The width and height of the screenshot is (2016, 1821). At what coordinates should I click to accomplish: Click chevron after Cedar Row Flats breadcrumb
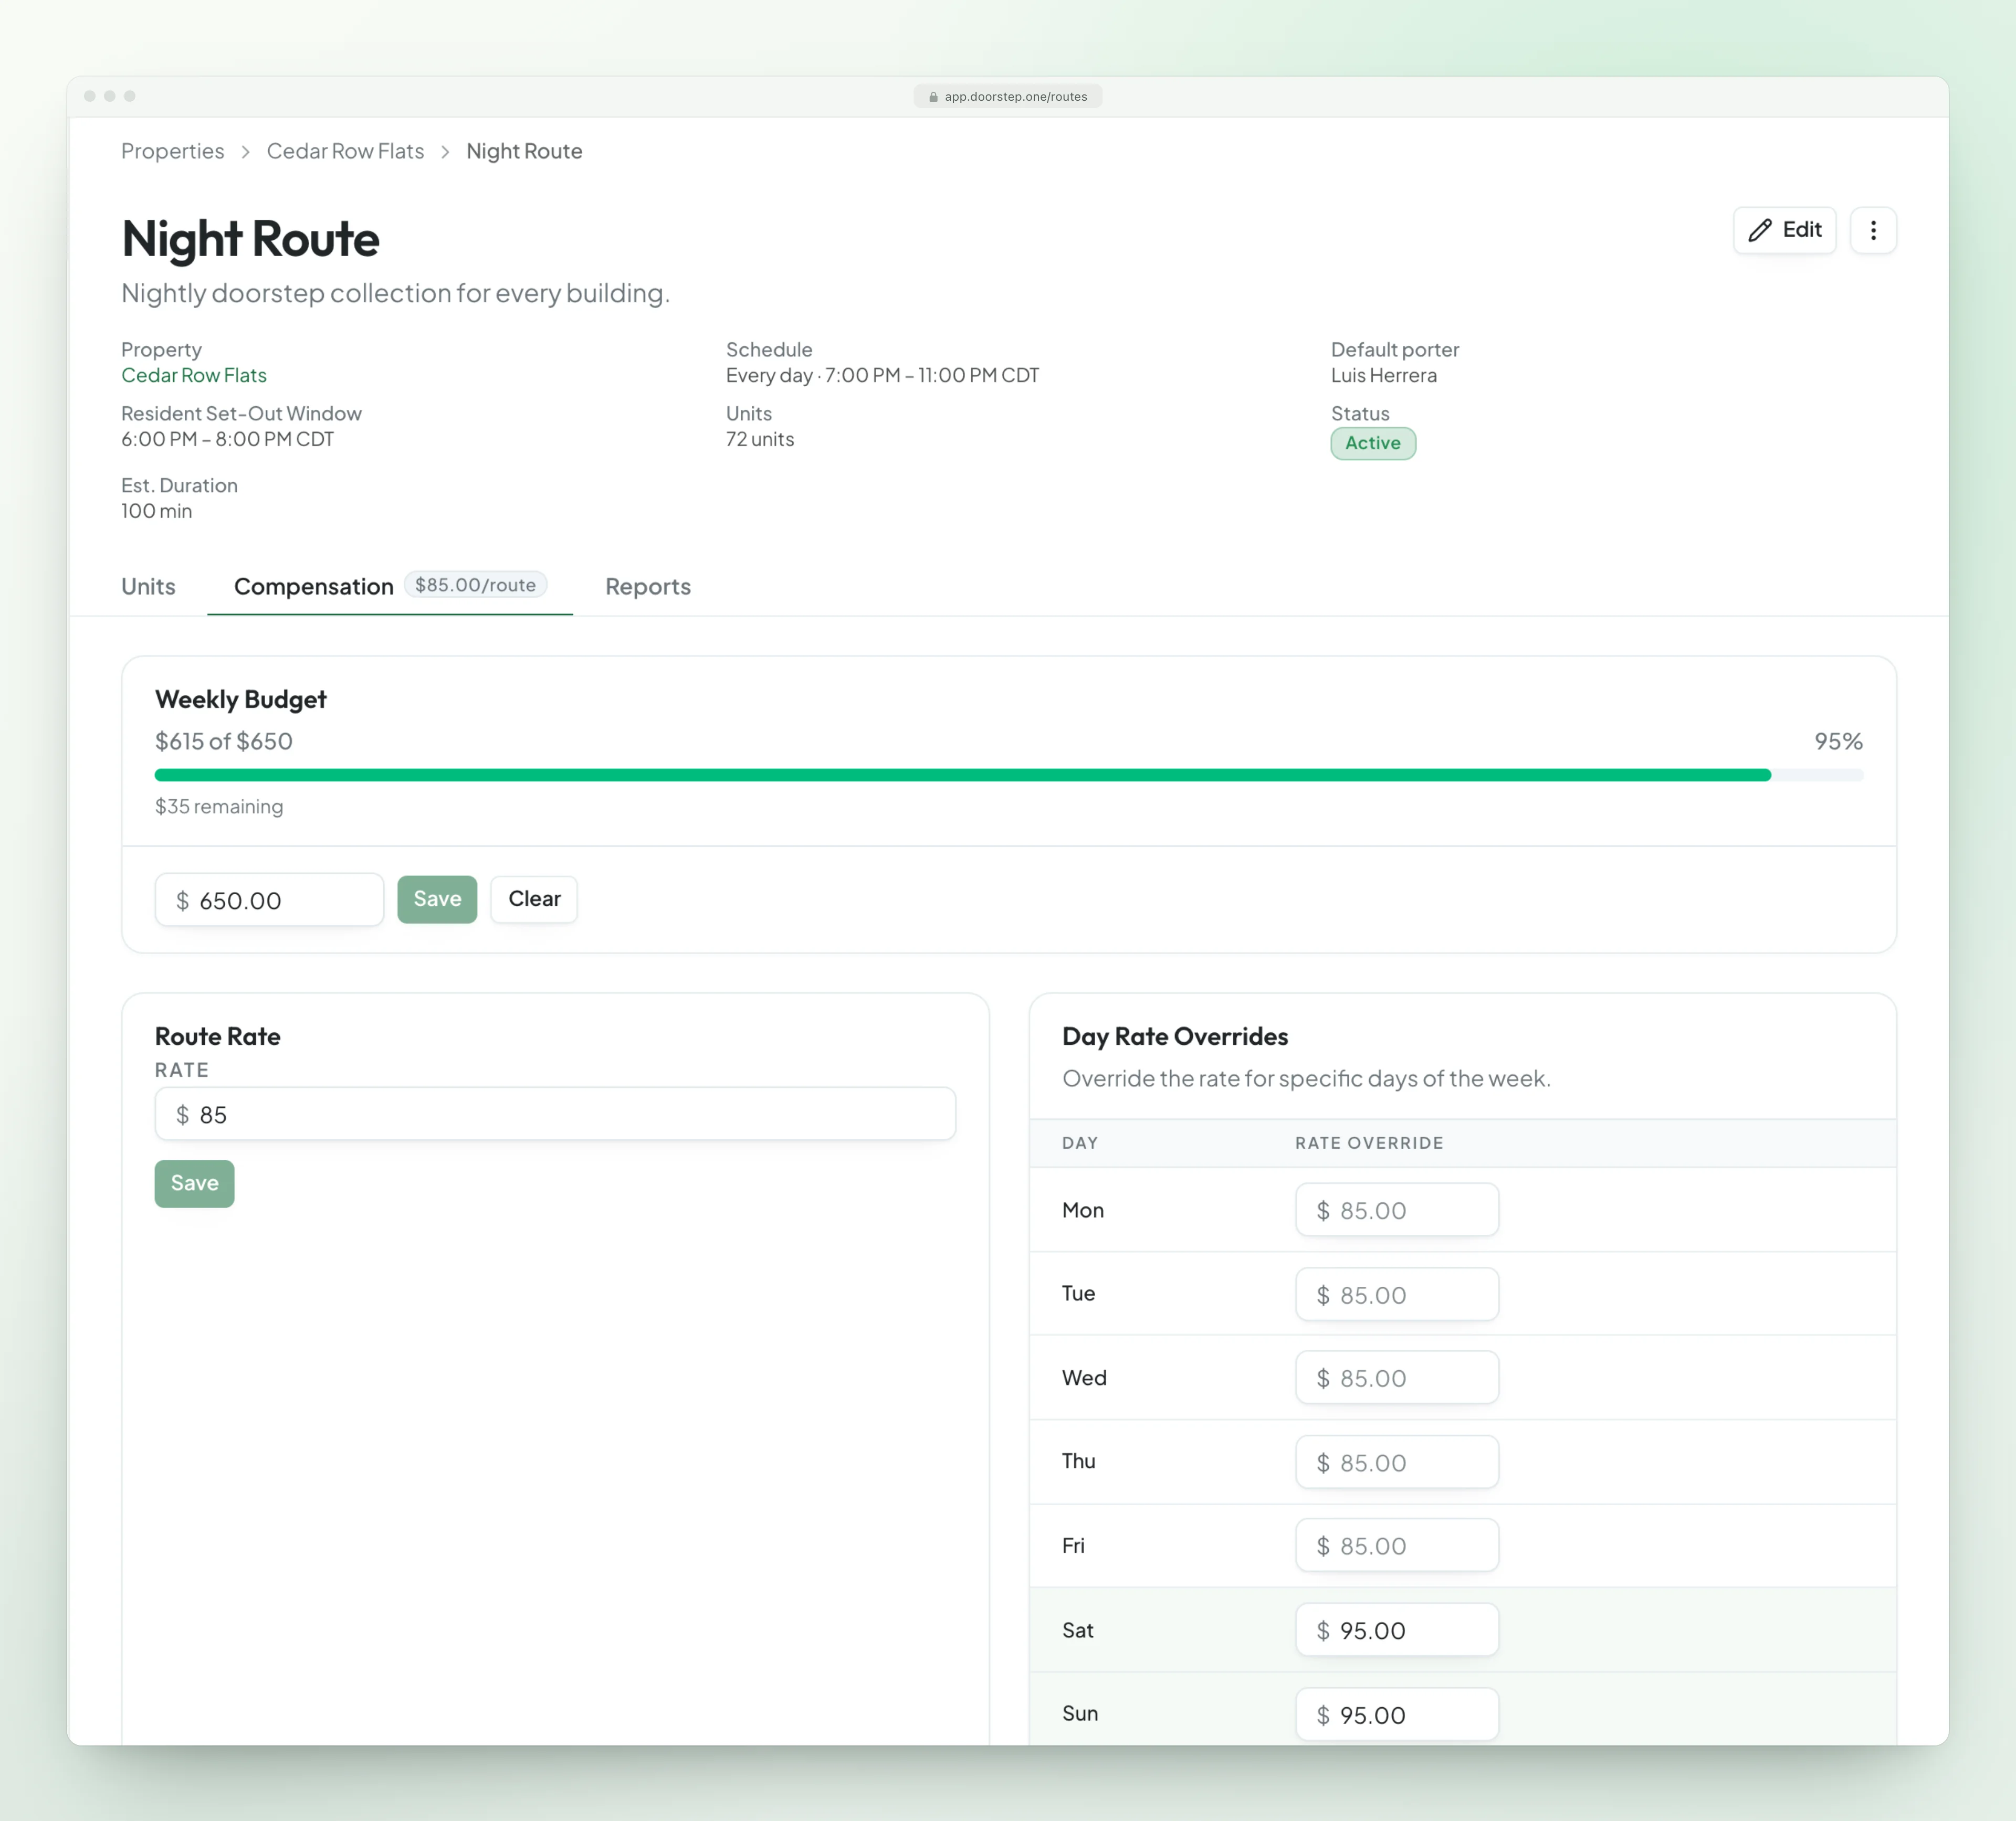pyautogui.click(x=445, y=152)
